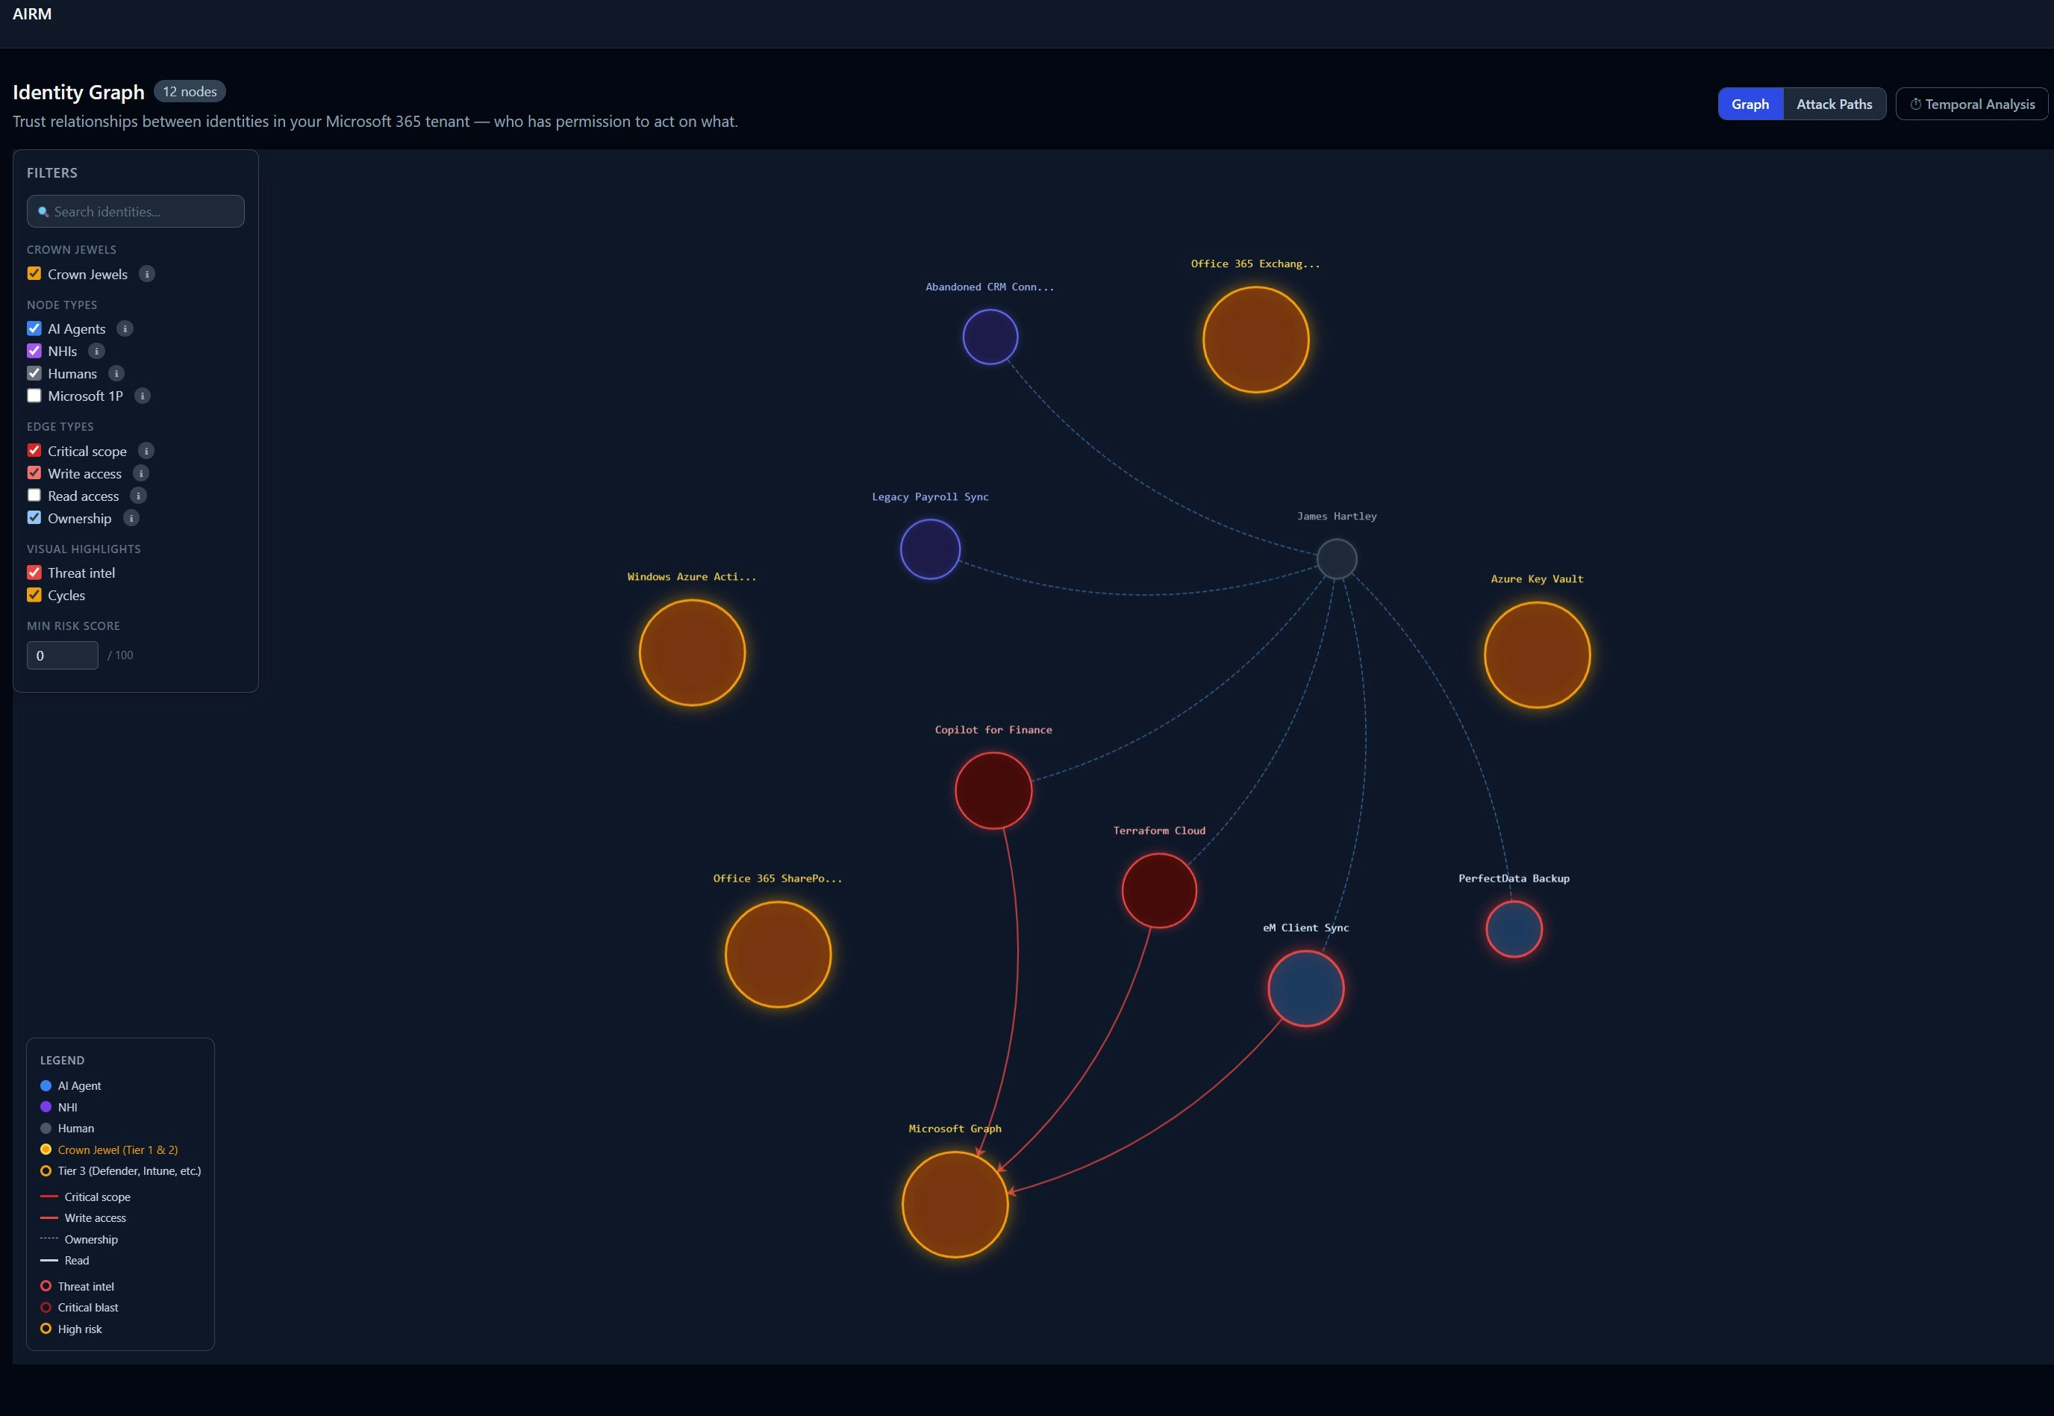This screenshot has height=1416, width=2054.
Task: Show info tooltip for Write access
Action: pyautogui.click(x=141, y=474)
